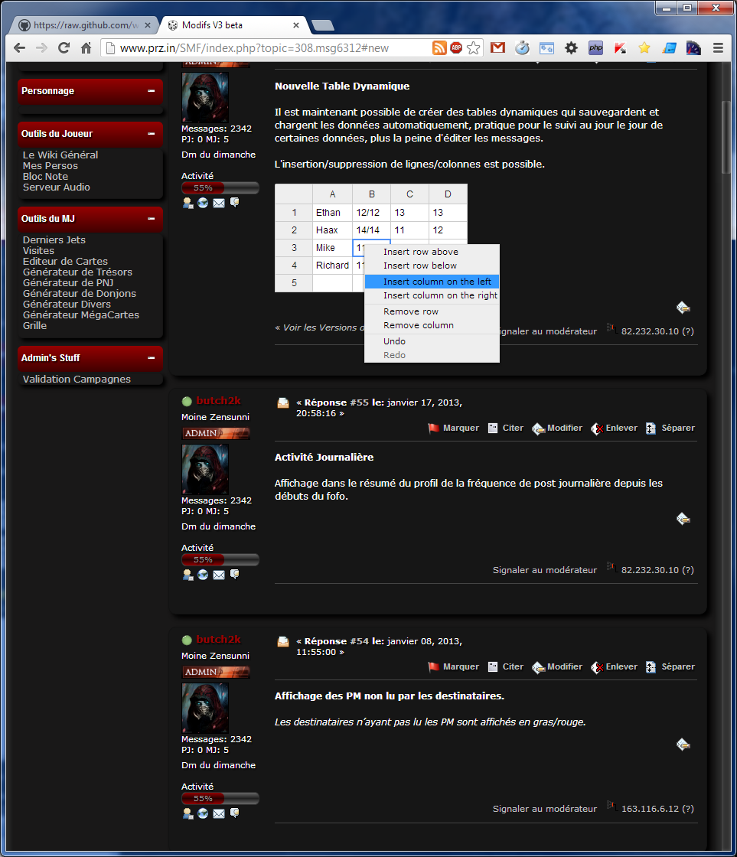Click the view-profile icon under Réponse #54 author
The height and width of the screenshot is (857, 737).
188,813
